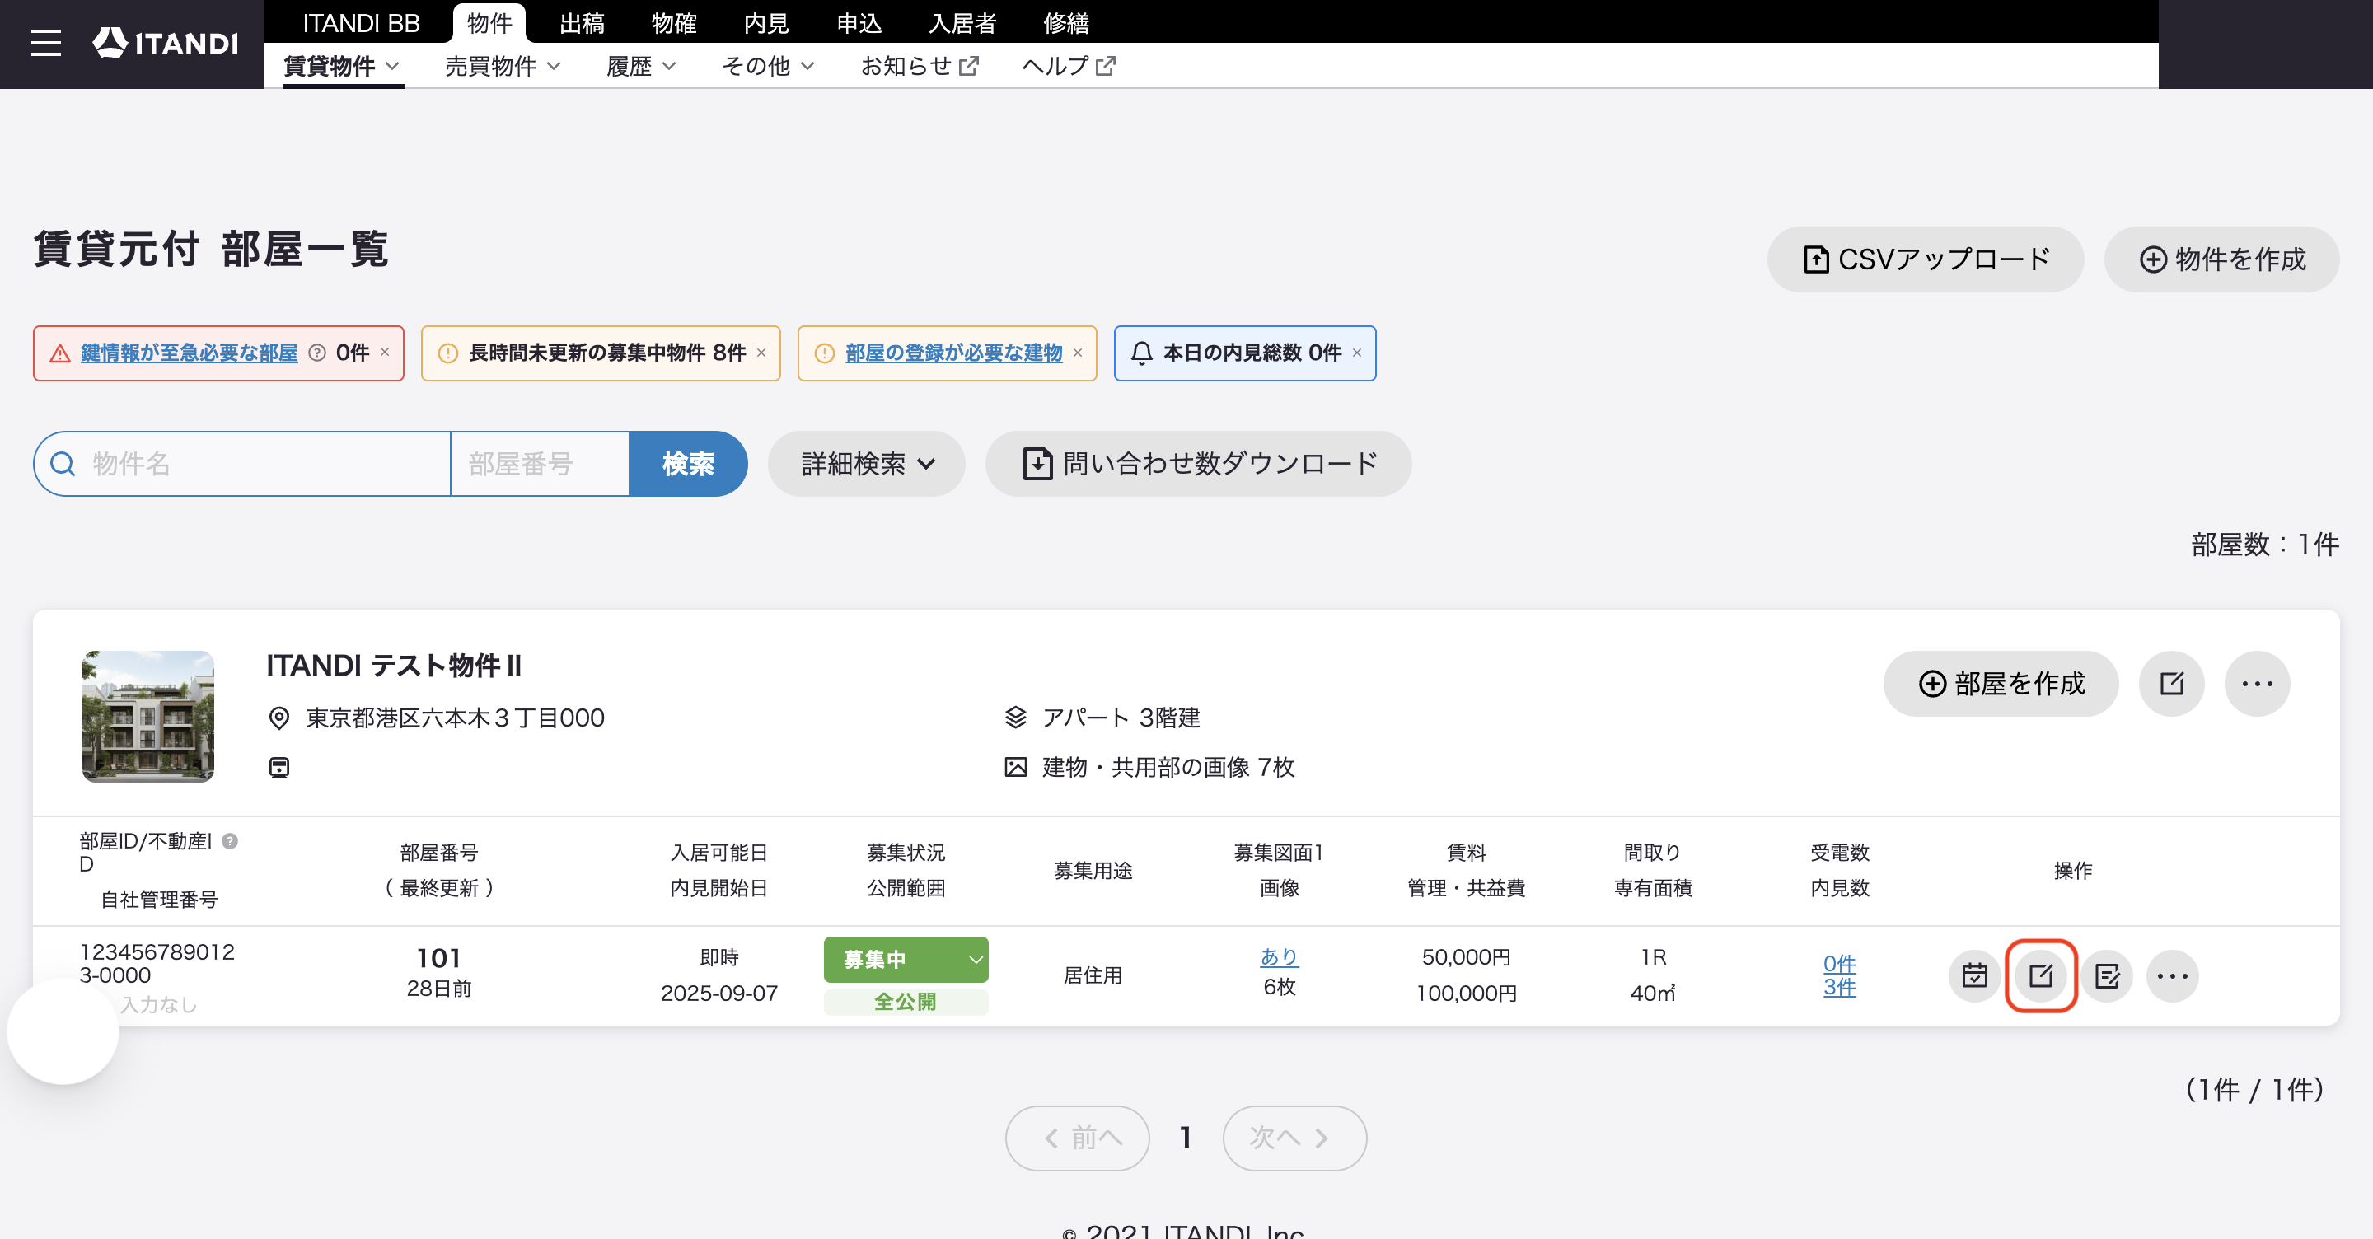Dismiss the 本日の内見総数 notice

click(1356, 353)
